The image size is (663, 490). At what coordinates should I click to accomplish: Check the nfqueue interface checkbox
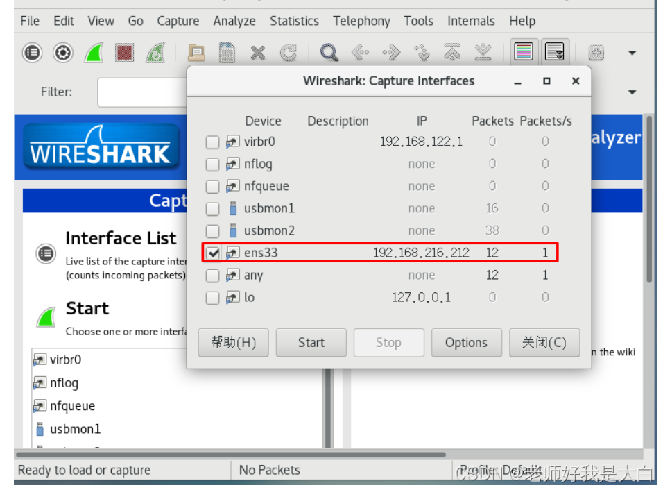coord(212,187)
